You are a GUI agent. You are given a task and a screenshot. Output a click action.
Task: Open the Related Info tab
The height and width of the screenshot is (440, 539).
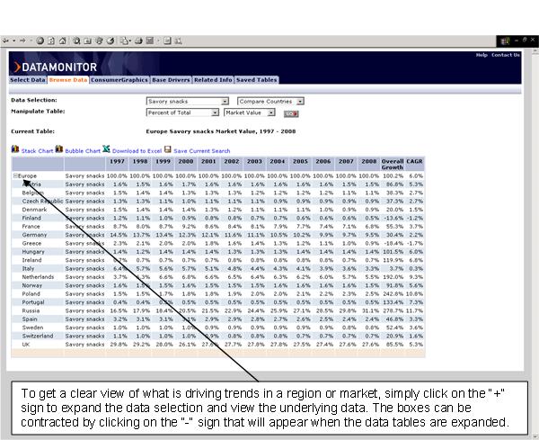[x=213, y=80]
